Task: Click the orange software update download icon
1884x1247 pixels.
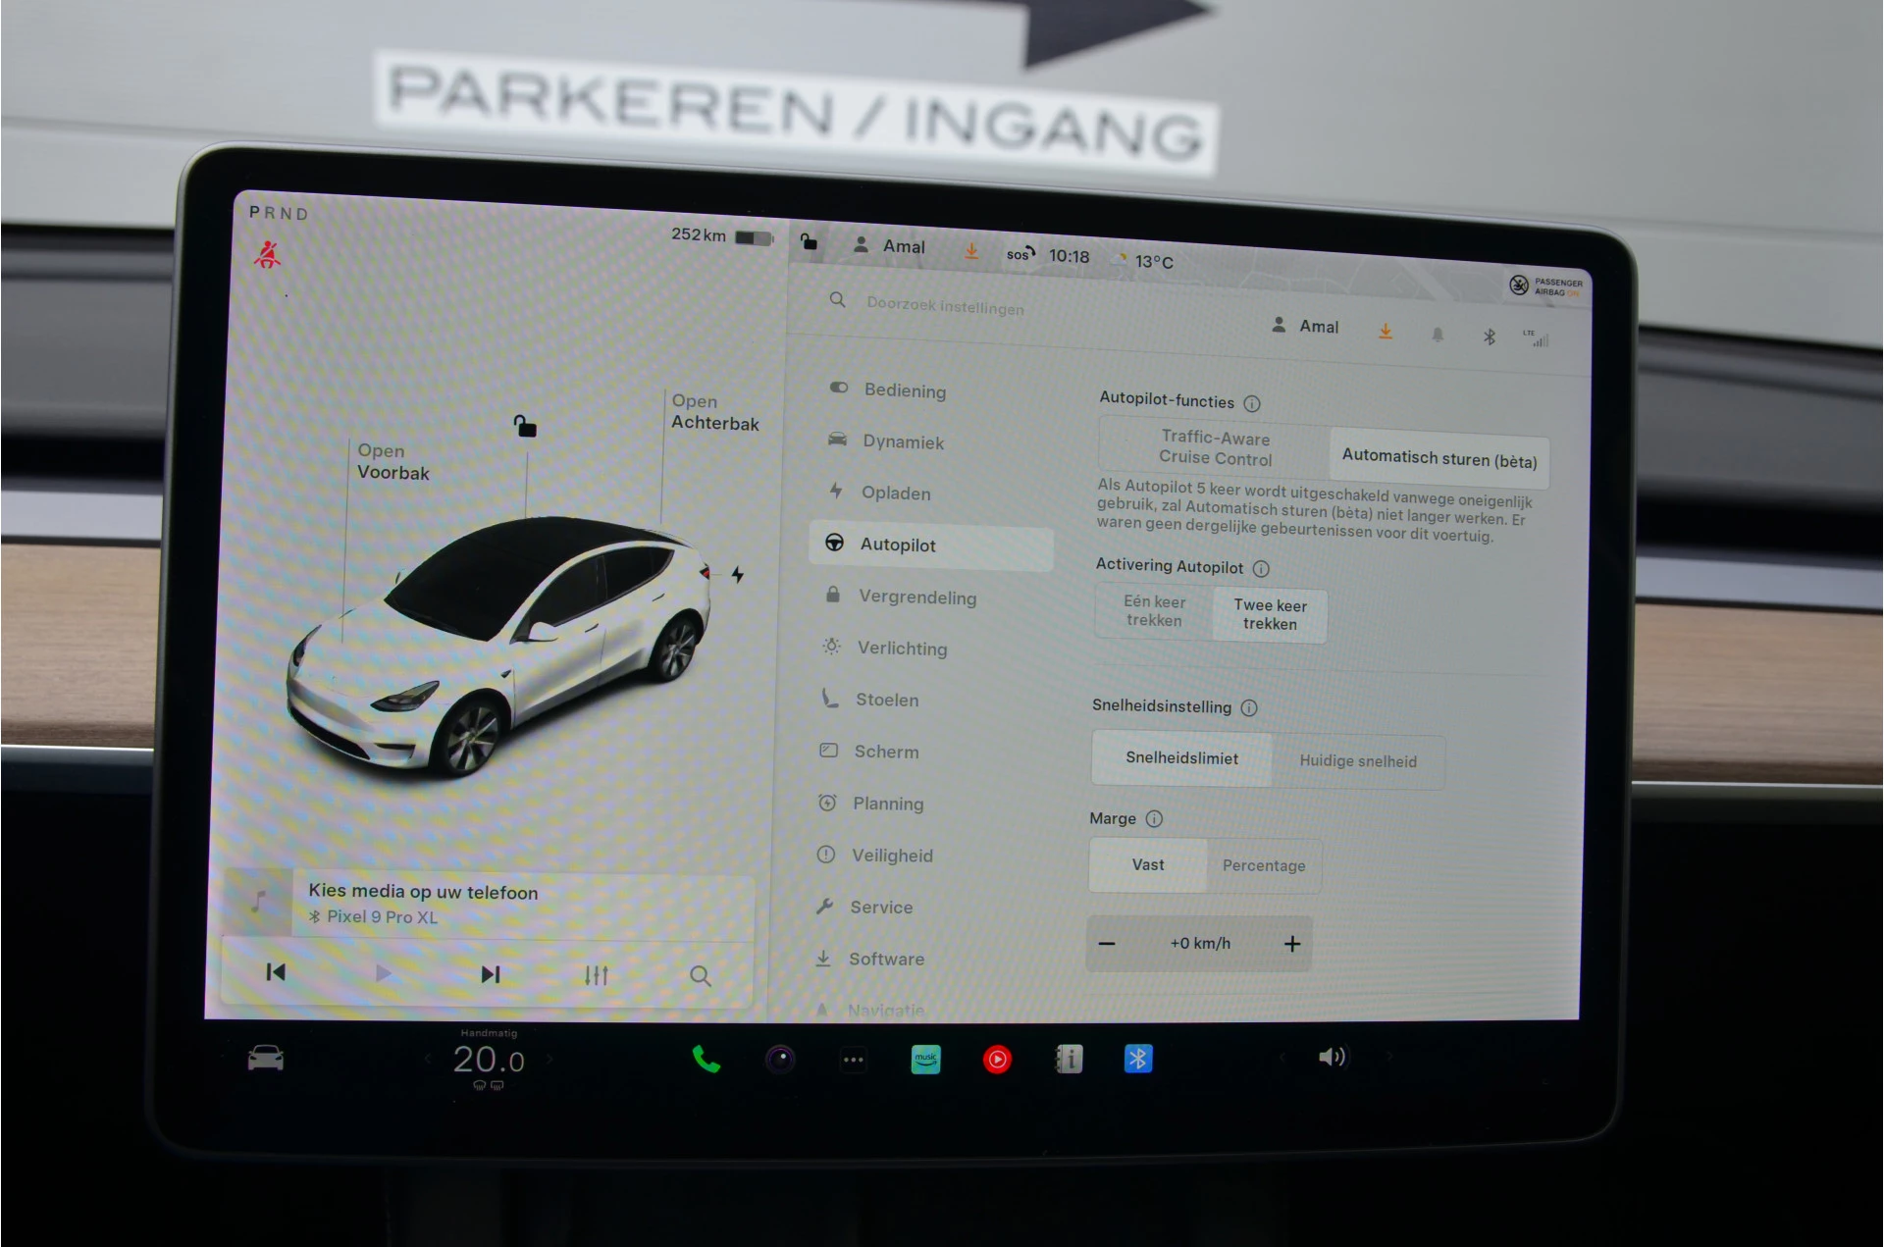Action: [1385, 332]
